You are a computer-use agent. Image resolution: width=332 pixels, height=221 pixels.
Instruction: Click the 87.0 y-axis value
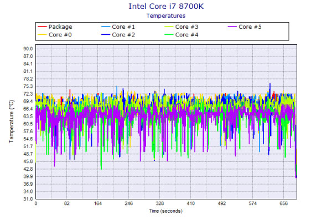28,56
